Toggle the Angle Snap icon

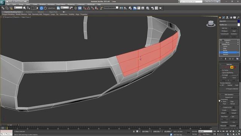[88, 8]
